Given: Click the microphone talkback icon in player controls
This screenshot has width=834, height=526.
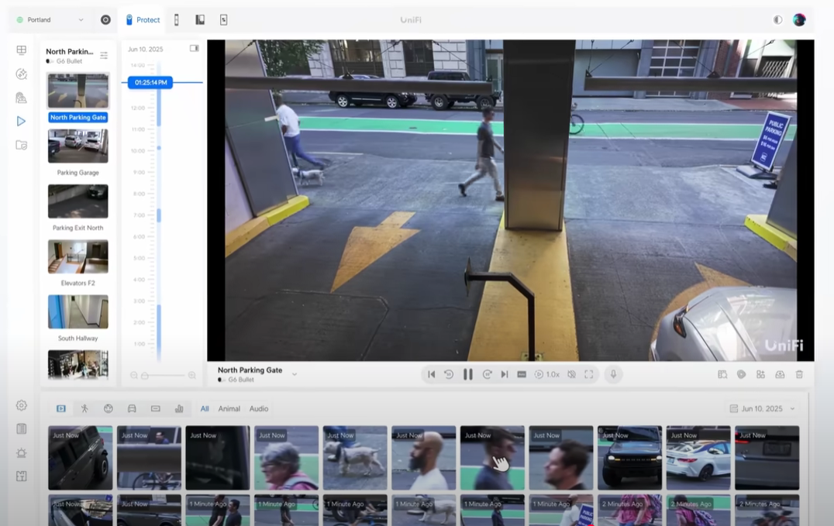Looking at the screenshot, I should (x=613, y=374).
